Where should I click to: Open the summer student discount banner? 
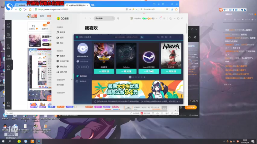pos(137,90)
